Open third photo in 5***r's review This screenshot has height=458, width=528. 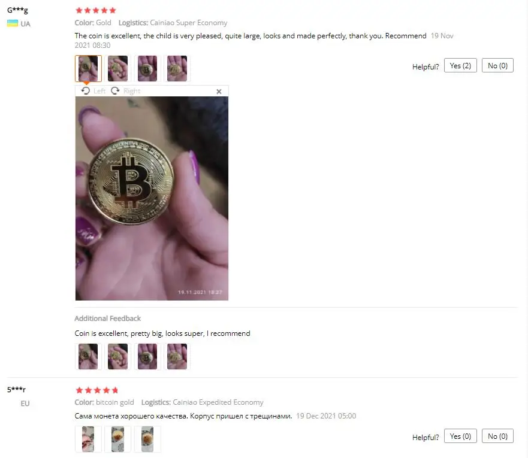147,439
